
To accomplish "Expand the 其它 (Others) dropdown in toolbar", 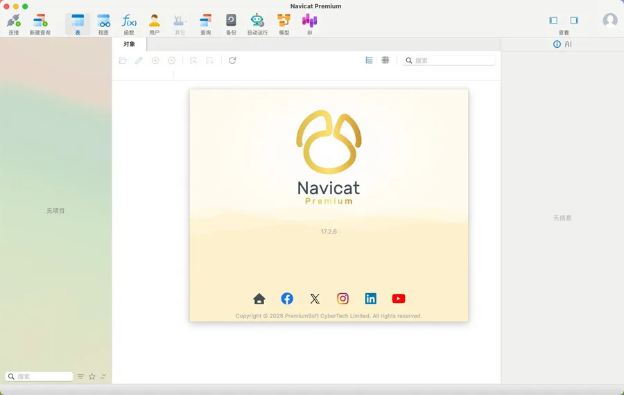I will coord(180,21).
